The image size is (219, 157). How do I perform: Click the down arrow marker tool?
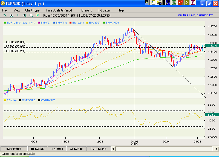point(18,15)
